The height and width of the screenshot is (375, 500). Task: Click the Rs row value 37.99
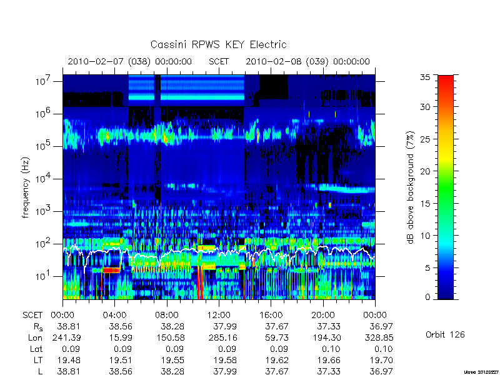224,326
